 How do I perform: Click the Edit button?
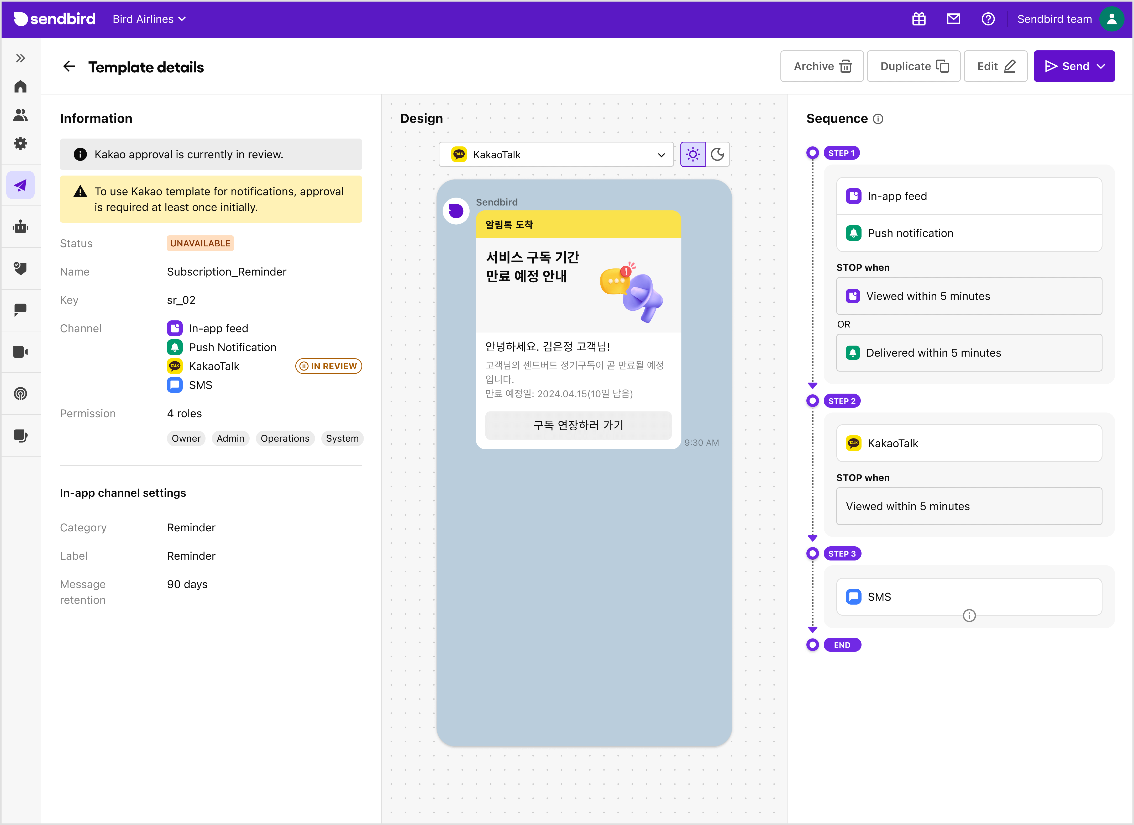tap(995, 66)
